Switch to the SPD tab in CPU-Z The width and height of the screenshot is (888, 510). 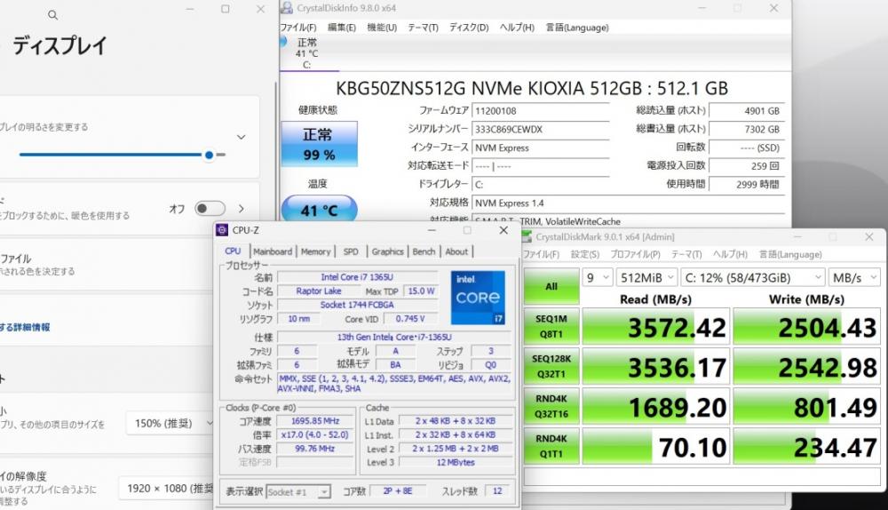click(351, 251)
